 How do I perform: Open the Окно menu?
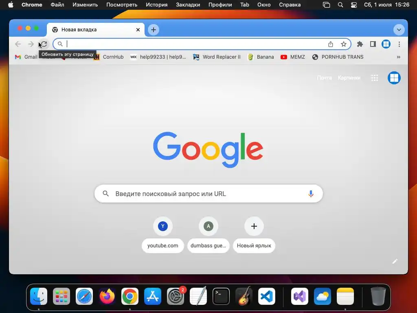(x=264, y=5)
